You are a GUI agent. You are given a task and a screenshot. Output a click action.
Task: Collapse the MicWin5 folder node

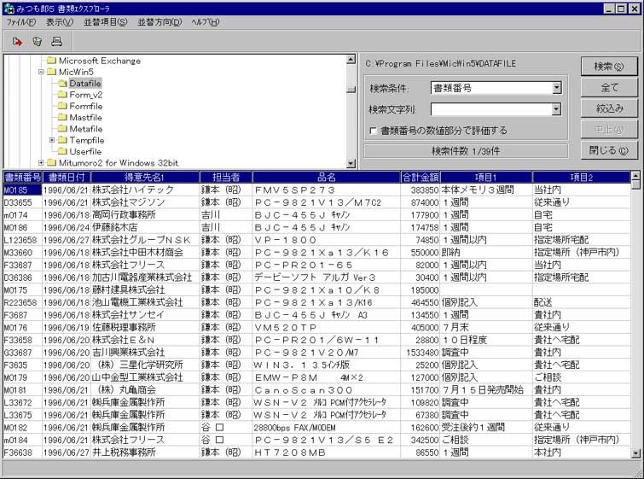click(x=41, y=73)
